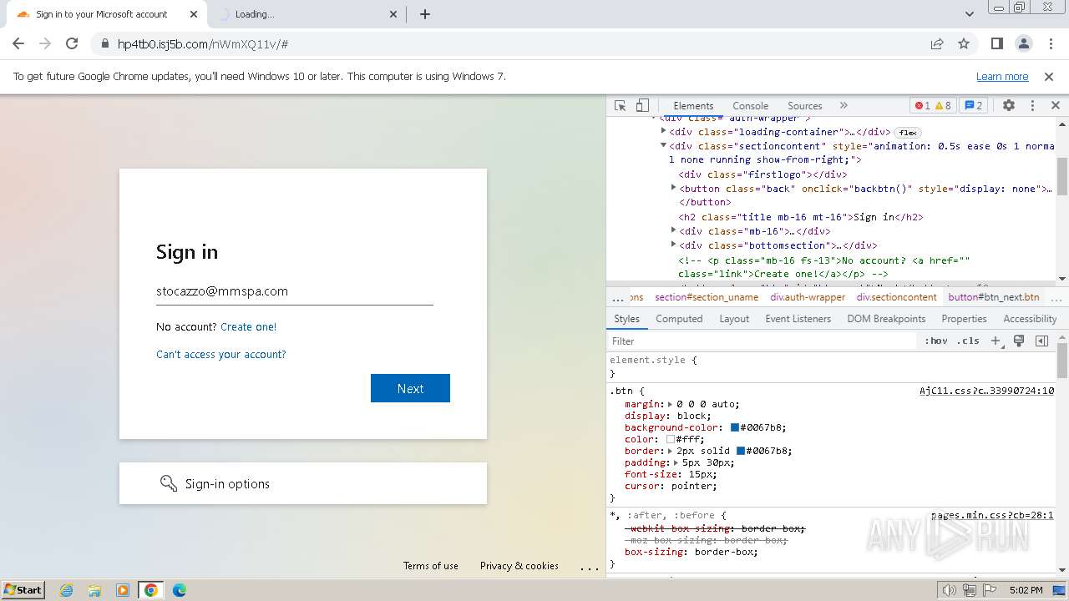Select button#btn_next.btn in breadcrumb
This screenshot has height=601, width=1069.
click(994, 297)
